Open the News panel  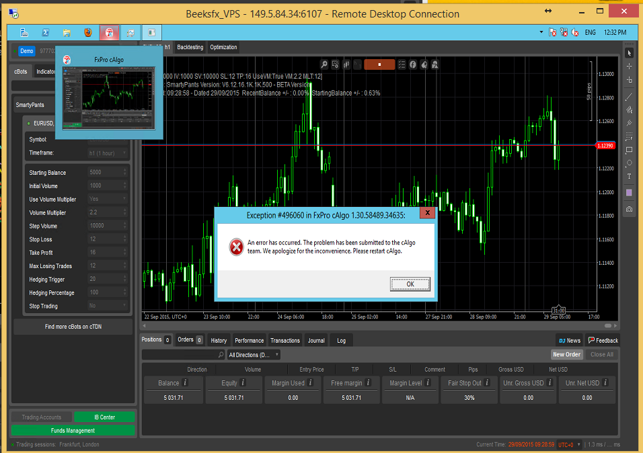point(570,341)
